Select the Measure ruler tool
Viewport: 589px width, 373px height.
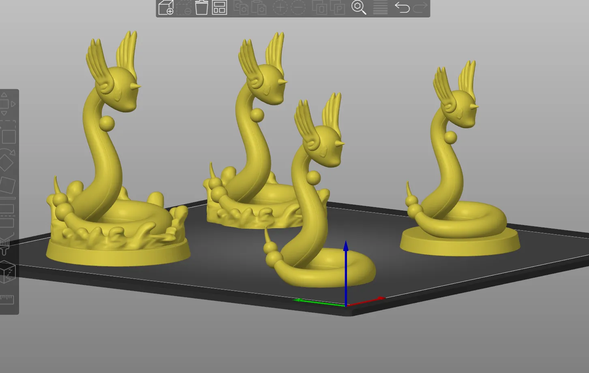pyautogui.click(x=7, y=300)
